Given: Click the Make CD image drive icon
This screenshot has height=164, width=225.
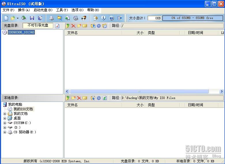Looking at the screenshot, I should pos(52,18).
